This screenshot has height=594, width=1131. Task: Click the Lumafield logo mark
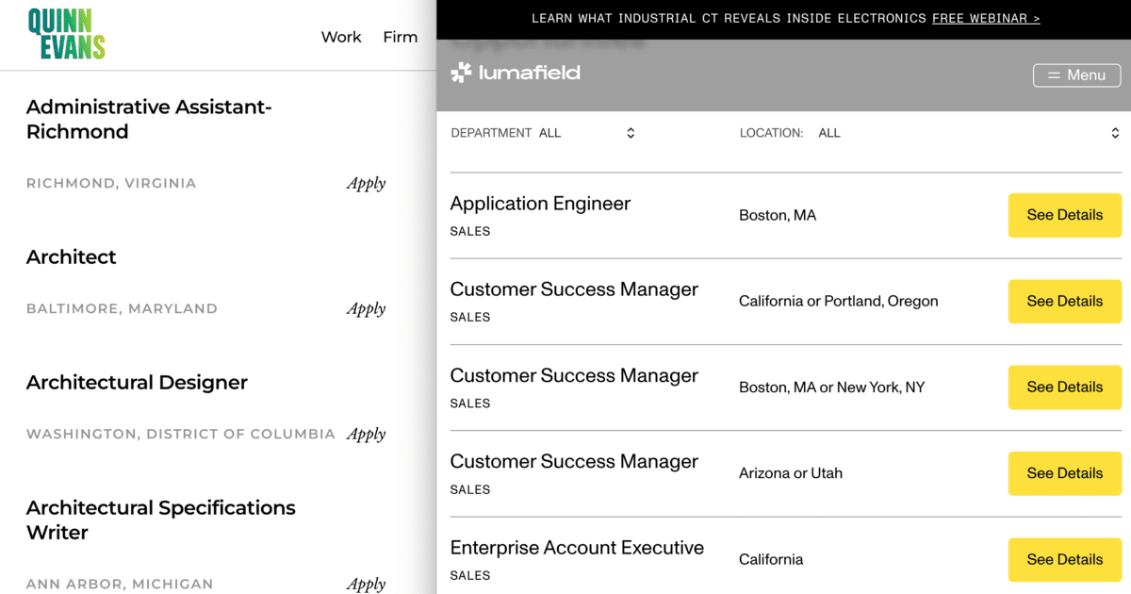click(461, 72)
